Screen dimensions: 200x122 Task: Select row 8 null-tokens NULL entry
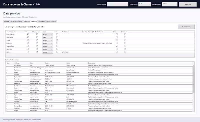coord(99,111)
